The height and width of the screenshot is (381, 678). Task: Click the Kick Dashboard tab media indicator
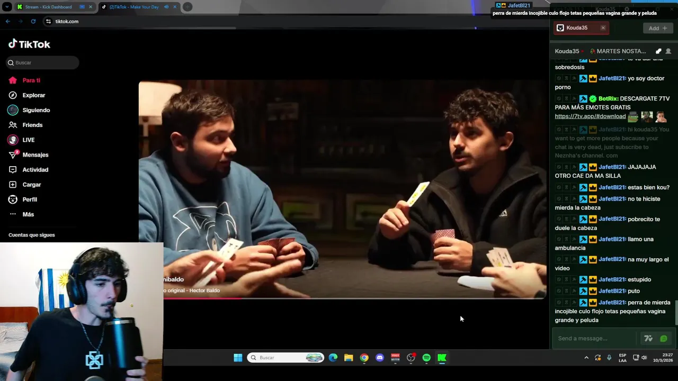(x=82, y=7)
